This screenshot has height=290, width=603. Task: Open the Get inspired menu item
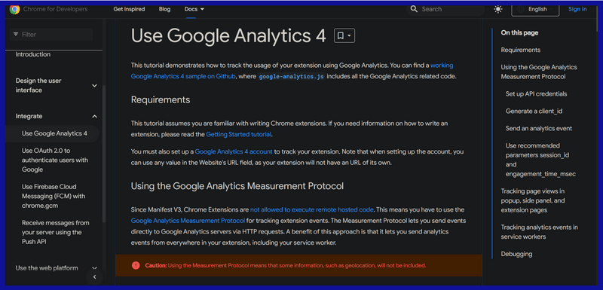click(x=129, y=9)
